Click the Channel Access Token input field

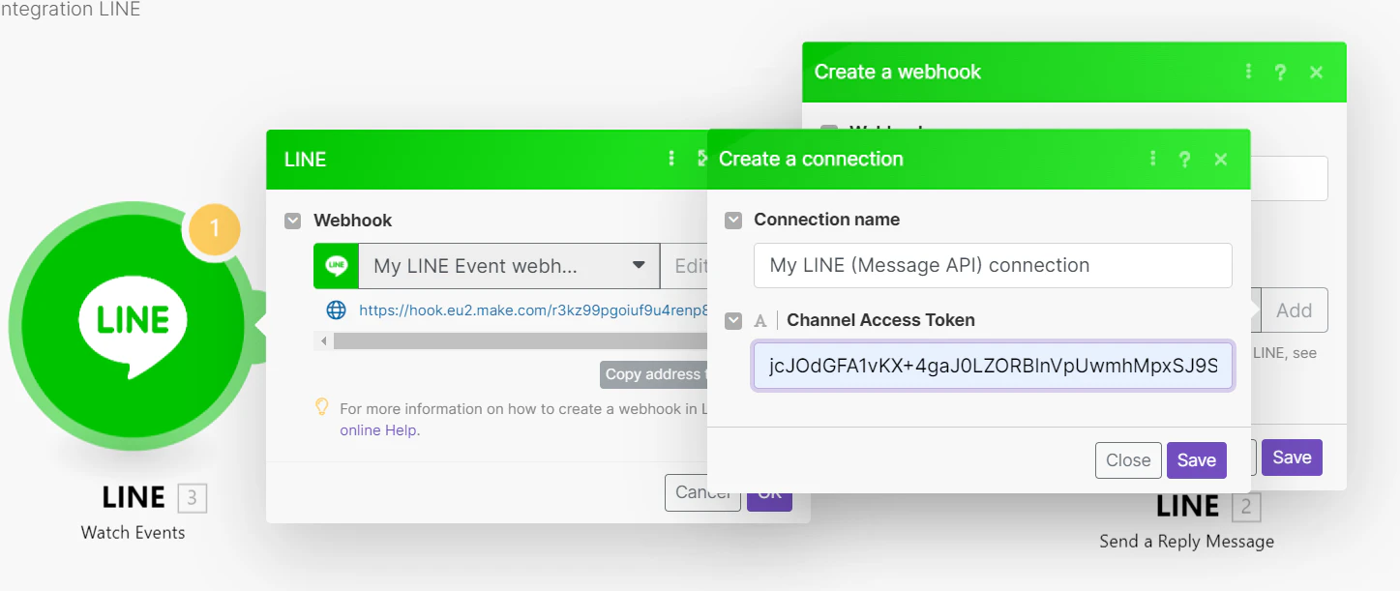click(x=993, y=367)
